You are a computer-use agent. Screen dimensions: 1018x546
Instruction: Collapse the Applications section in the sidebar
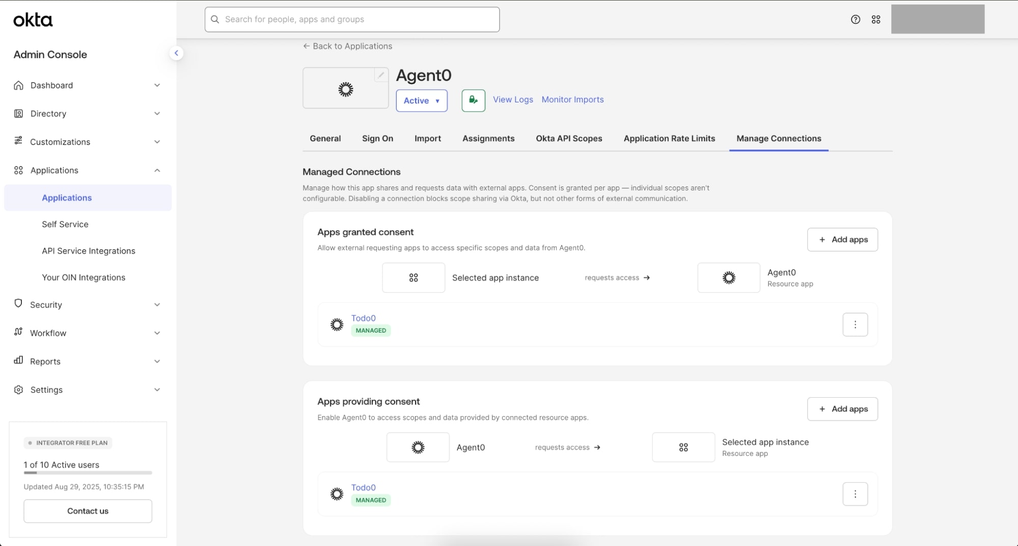tap(157, 170)
